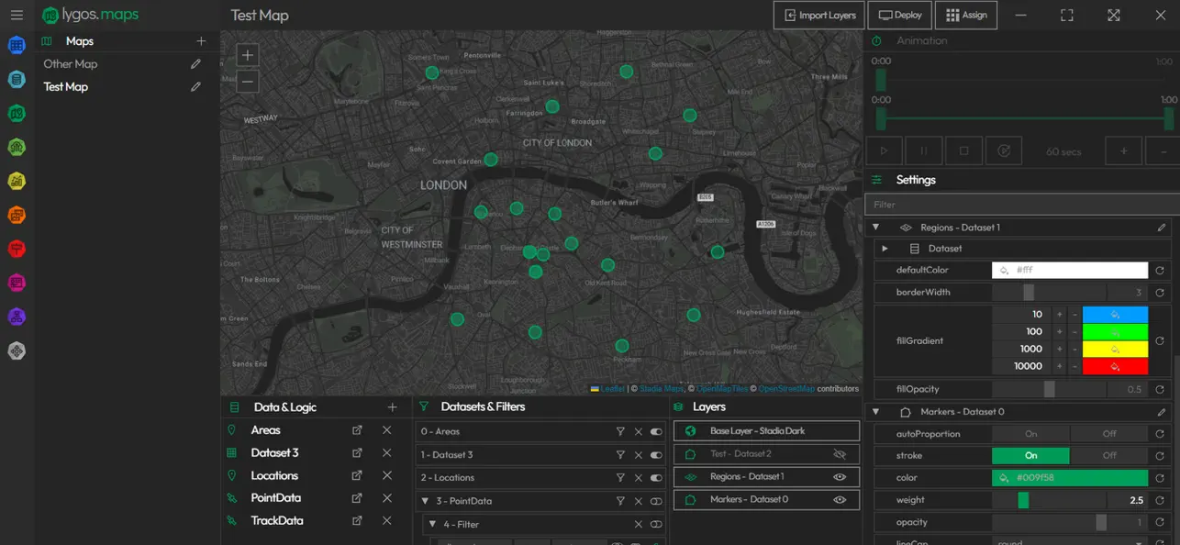Open Areas dataset in external view
Viewport: 1180px width, 545px height.
pos(357,430)
